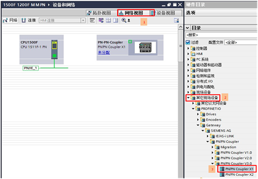This screenshot has height=179, width=258.
Task: Click the grid layout toolbar icon
Action: click(x=108, y=20)
